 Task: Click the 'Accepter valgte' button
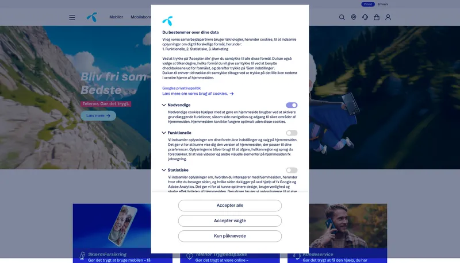click(229, 221)
